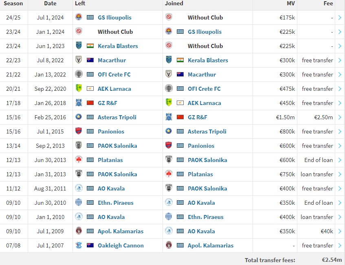Click the China flag next to GZ R&F left
Image resolution: width=345 pixels, height=265 pixels.
(90, 103)
